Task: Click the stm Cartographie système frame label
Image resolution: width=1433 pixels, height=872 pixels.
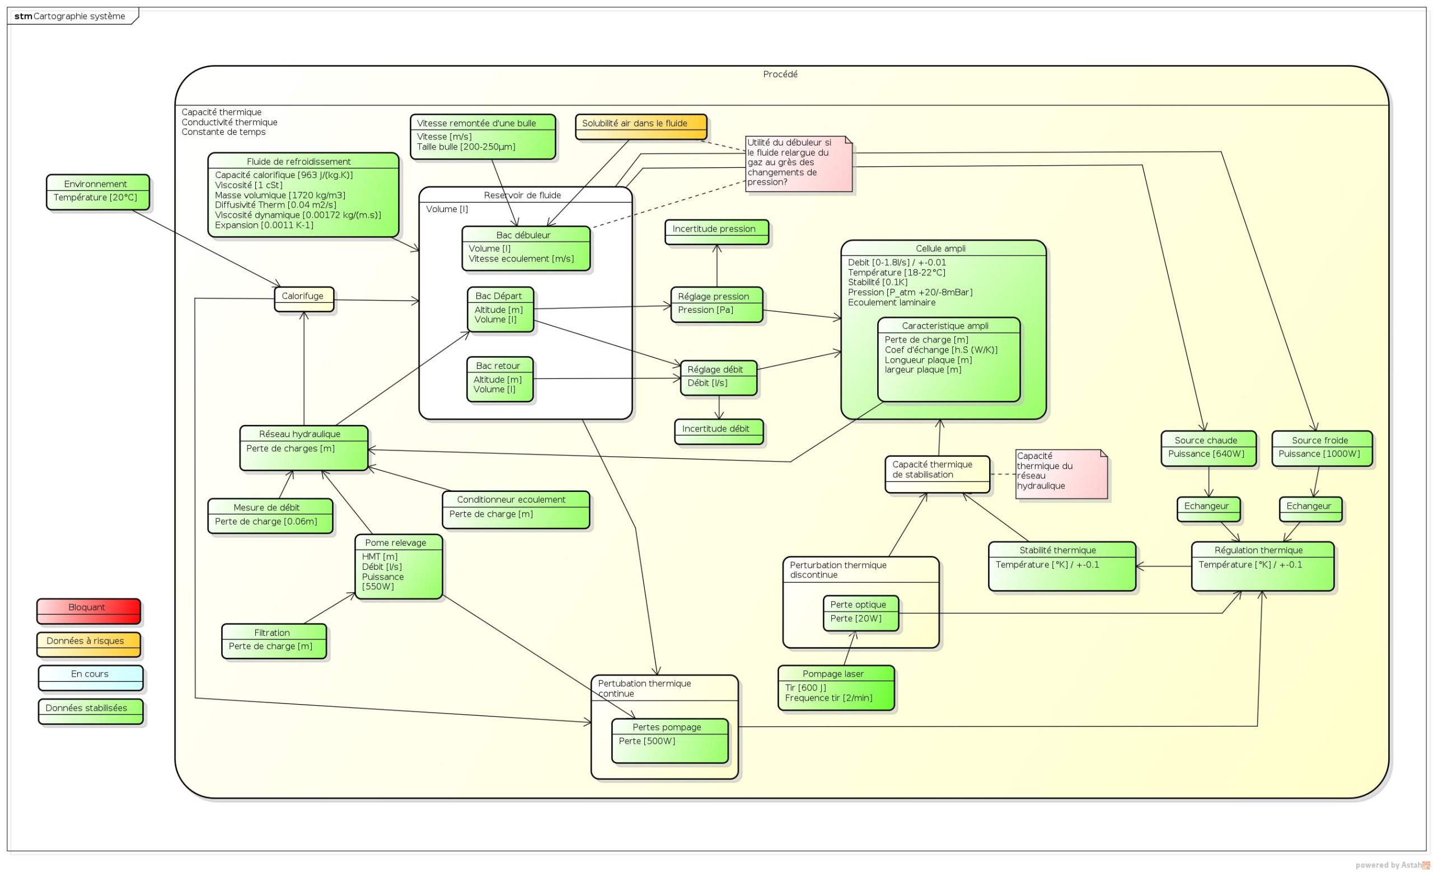Action: point(71,16)
